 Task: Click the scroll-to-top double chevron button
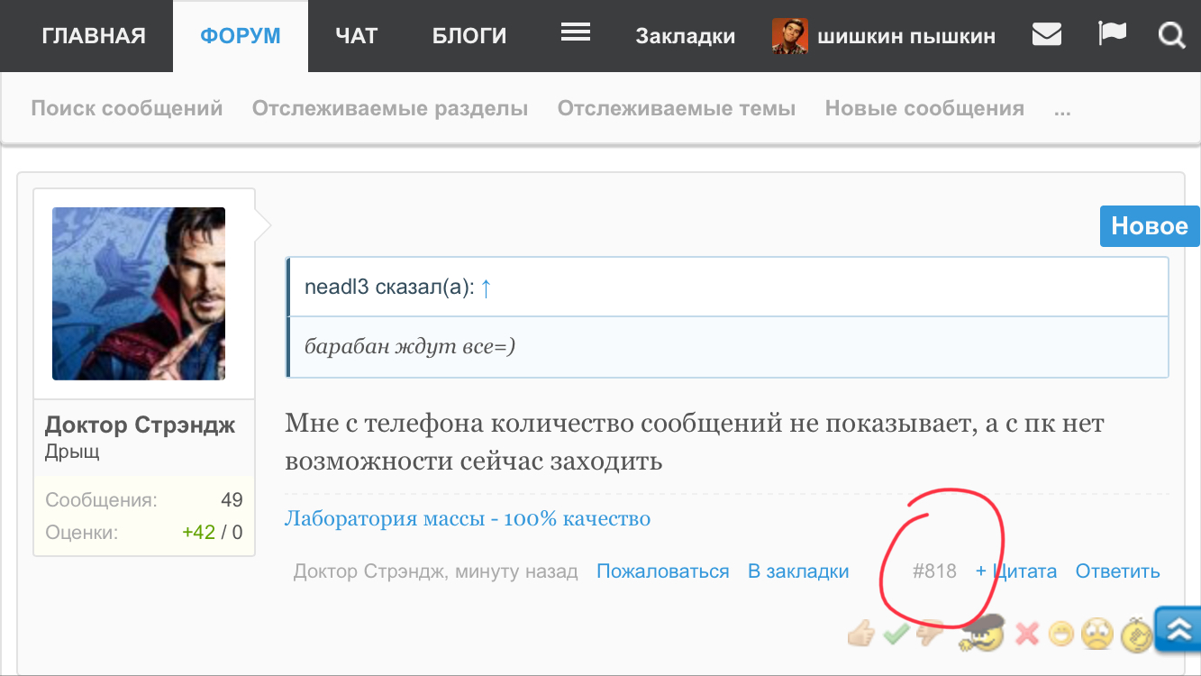tap(1178, 628)
